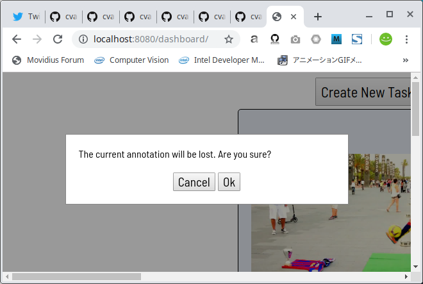Open the Amazon 'a' extension

[254, 39]
